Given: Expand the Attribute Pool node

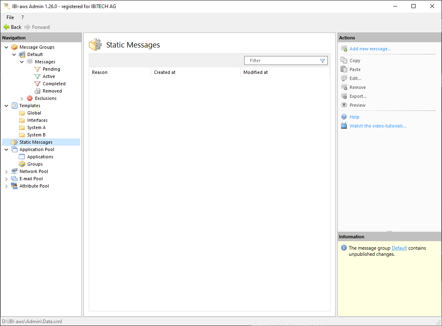Looking at the screenshot, I should pyautogui.click(x=6, y=186).
